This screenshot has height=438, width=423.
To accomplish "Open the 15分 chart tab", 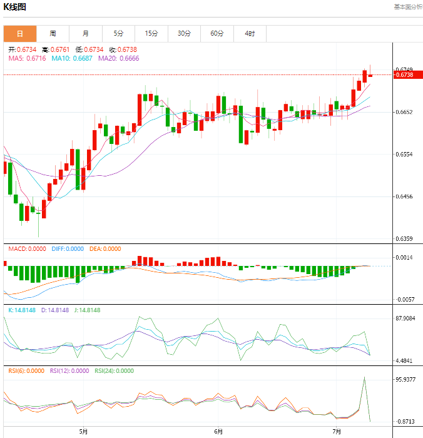I will 151,34.
